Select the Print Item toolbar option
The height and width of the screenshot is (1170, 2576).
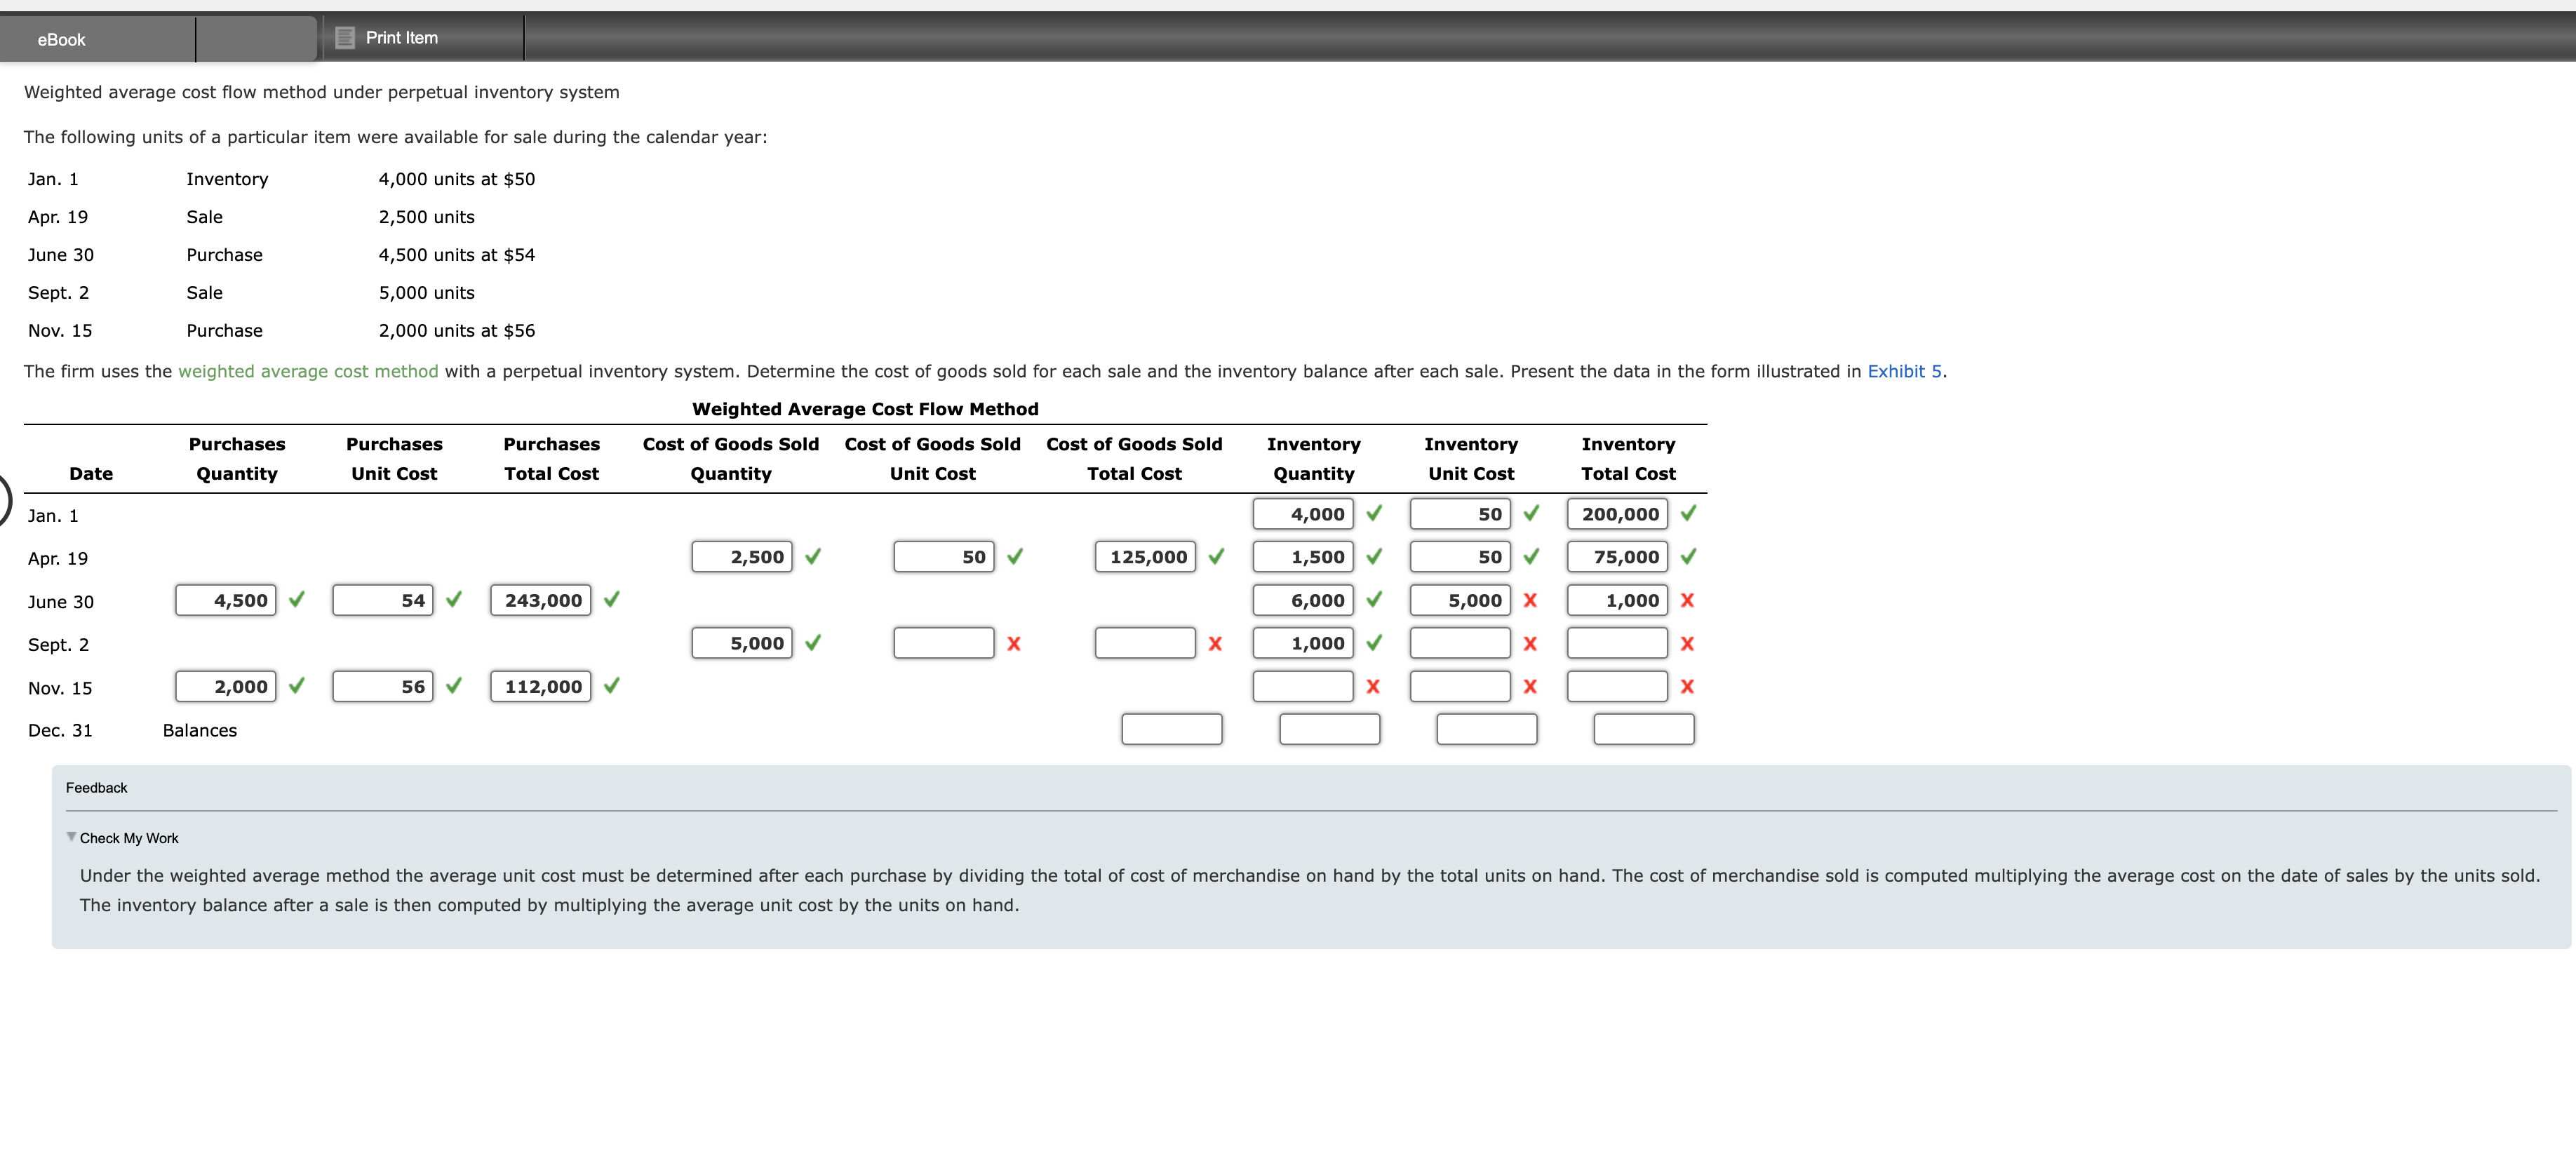click(x=401, y=37)
